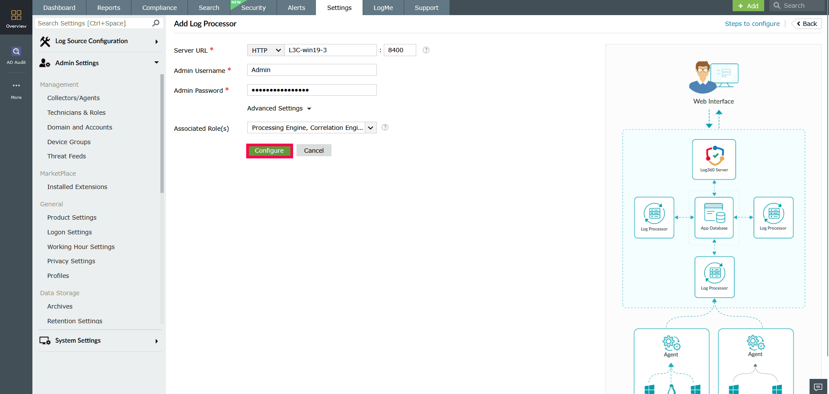Open the Steps to configure link

(752, 24)
